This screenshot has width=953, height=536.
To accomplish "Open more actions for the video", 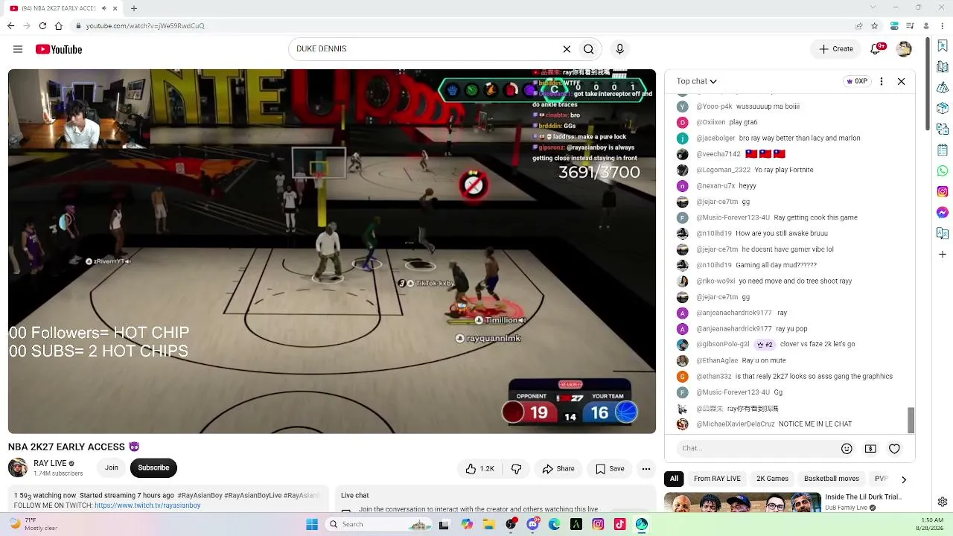I will pyautogui.click(x=646, y=468).
